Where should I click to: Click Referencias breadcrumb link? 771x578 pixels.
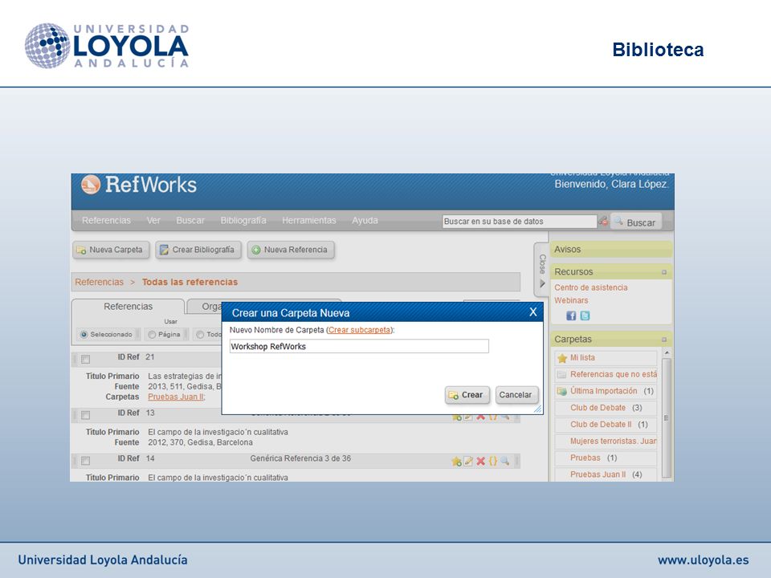coord(99,282)
